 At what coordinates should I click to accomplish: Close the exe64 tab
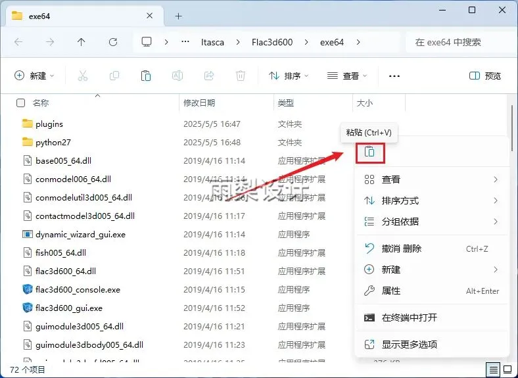coord(150,16)
